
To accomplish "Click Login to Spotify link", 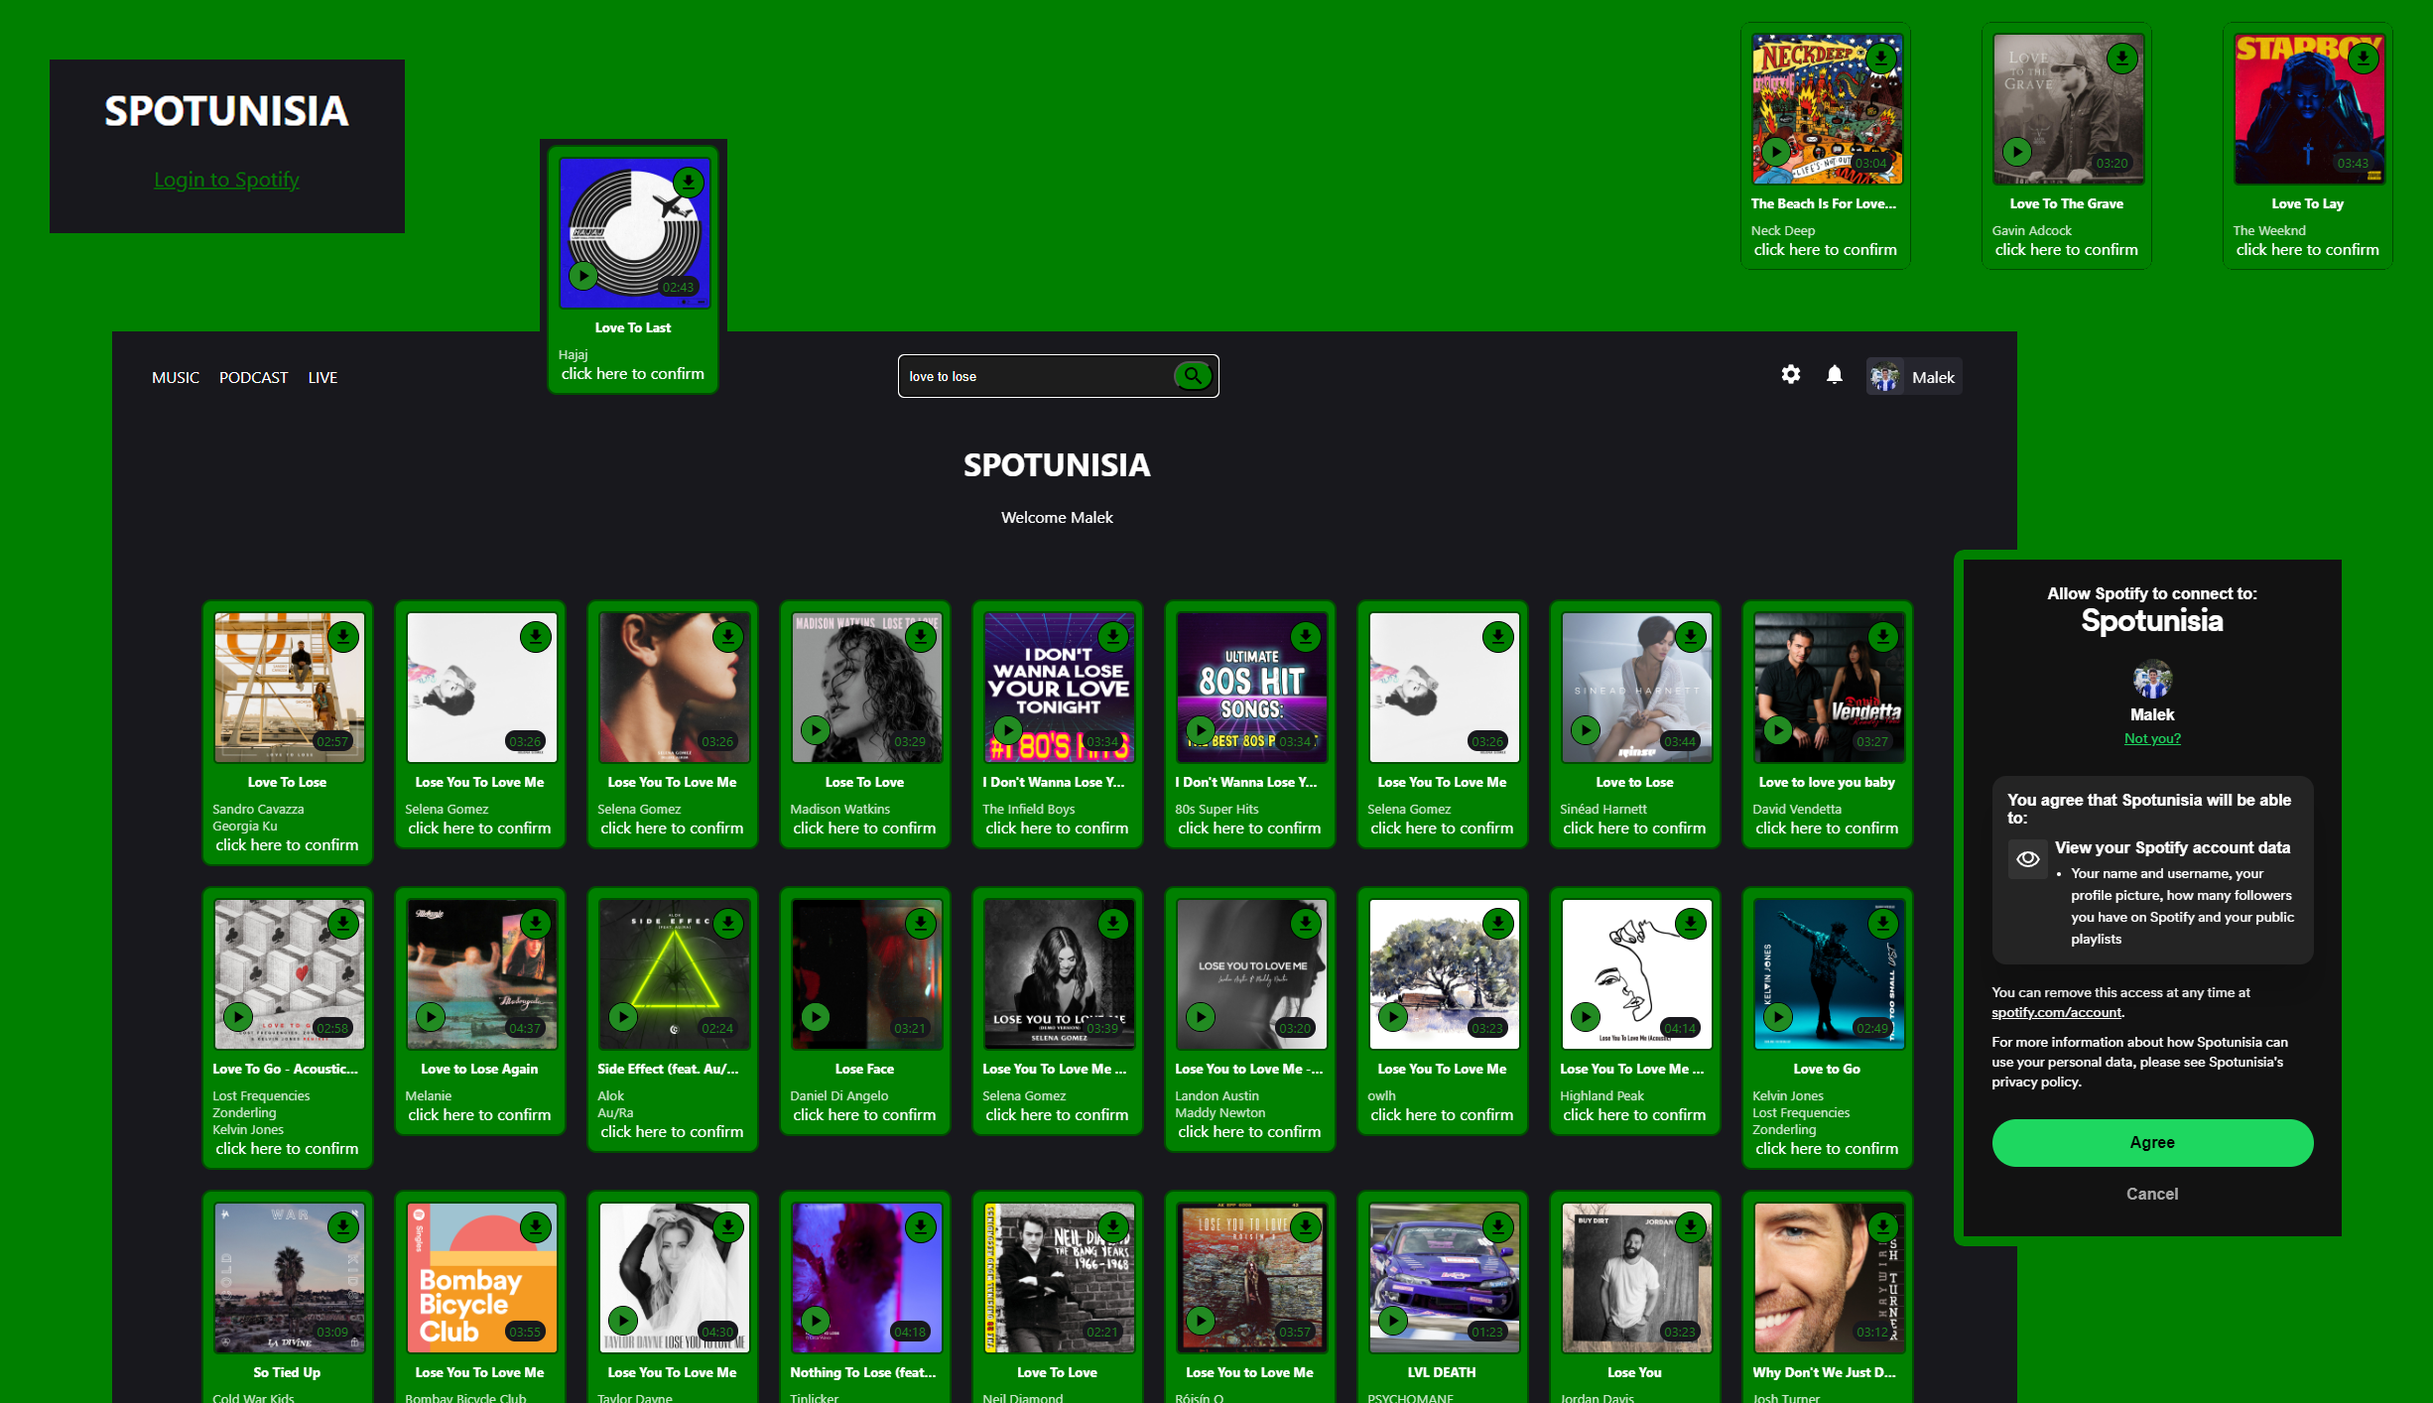I will click(x=226, y=180).
